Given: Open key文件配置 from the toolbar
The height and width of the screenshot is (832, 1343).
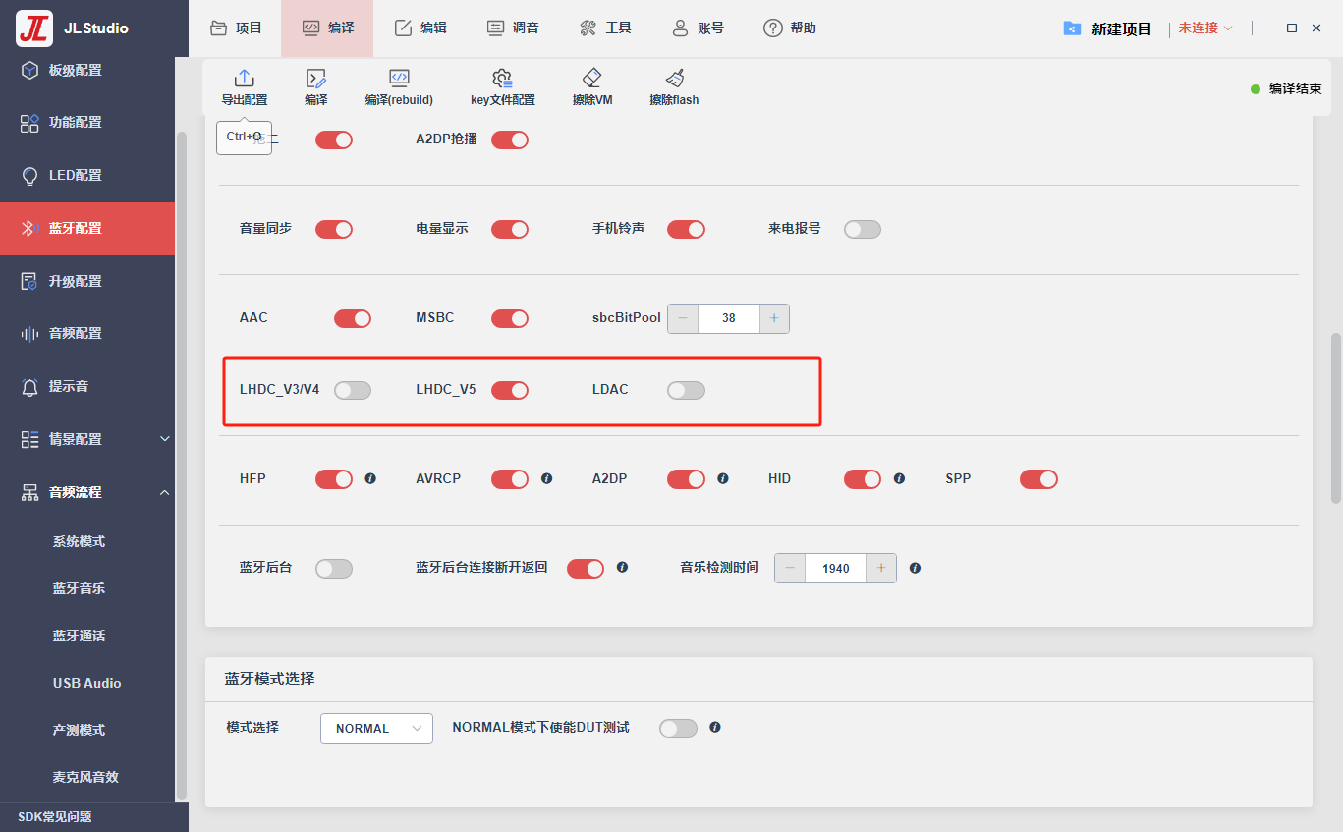Looking at the screenshot, I should click(502, 79).
